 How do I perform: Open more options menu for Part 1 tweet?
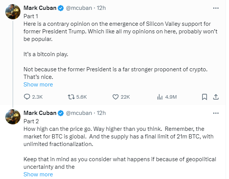216,8
